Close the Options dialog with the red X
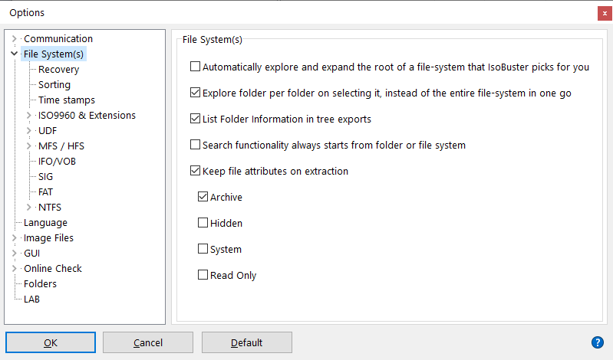This screenshot has width=613, height=360. coord(605,13)
